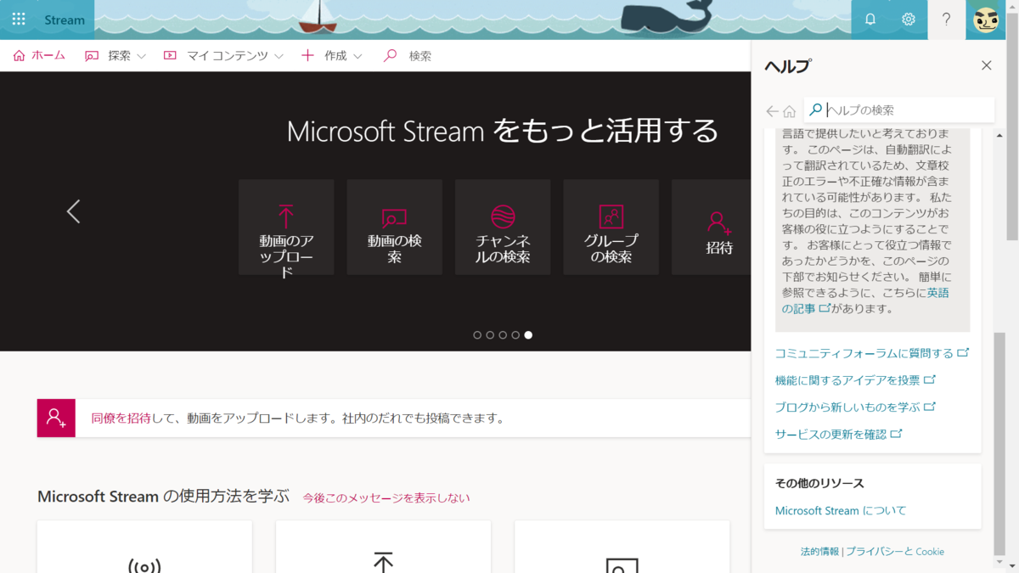
Task: Open the settings gear
Action: pos(909,20)
